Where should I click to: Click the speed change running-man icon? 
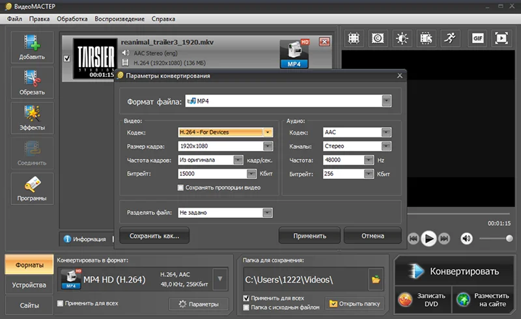click(x=450, y=38)
